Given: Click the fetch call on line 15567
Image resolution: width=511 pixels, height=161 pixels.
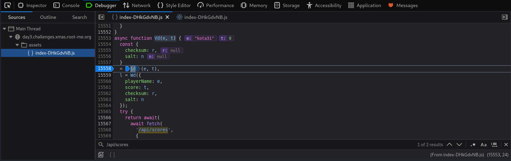Looking at the screenshot, I should pyautogui.click(x=153, y=124).
